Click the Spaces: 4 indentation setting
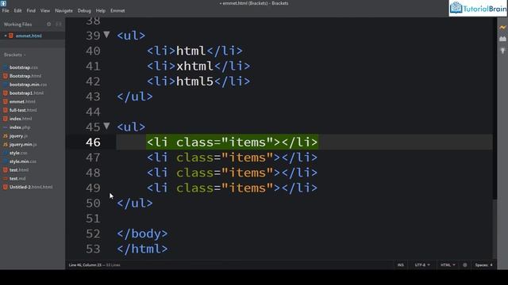This screenshot has height=285, width=508. click(483, 265)
